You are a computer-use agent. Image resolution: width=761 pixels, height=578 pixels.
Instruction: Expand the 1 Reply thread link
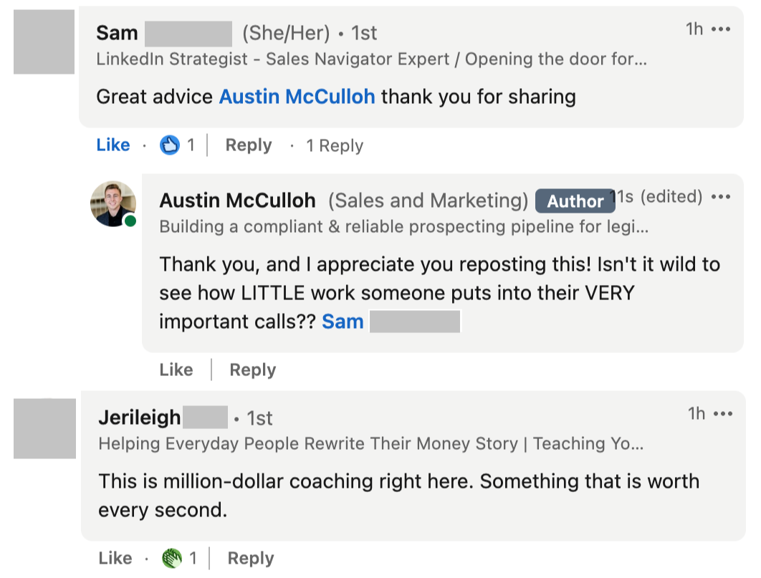coord(335,145)
